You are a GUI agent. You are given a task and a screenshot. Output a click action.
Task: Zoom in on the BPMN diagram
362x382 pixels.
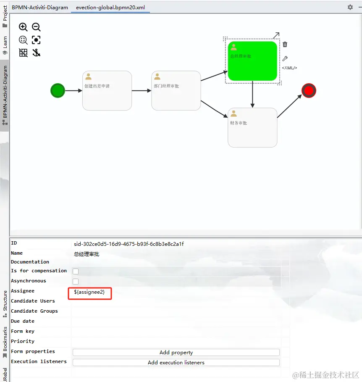point(23,27)
